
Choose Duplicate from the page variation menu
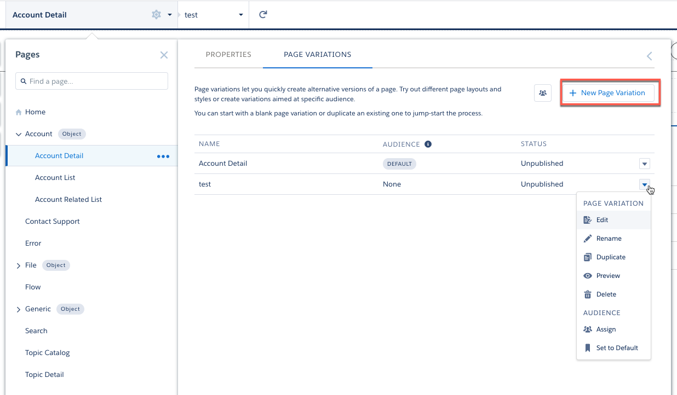coord(610,257)
